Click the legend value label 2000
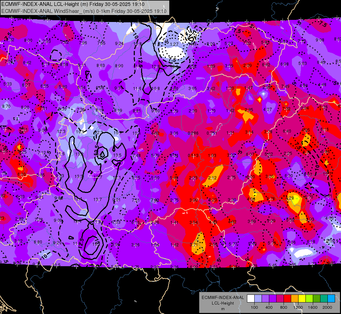 [x=327, y=307]
